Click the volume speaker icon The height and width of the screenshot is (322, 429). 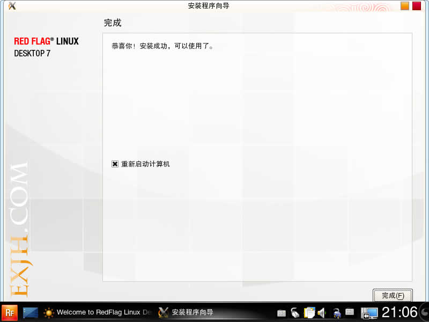(x=322, y=312)
